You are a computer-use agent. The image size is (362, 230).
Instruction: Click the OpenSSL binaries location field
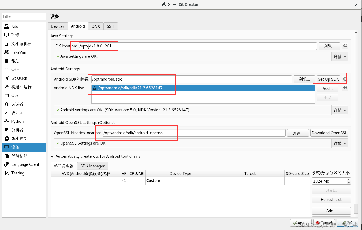[x=194, y=133]
